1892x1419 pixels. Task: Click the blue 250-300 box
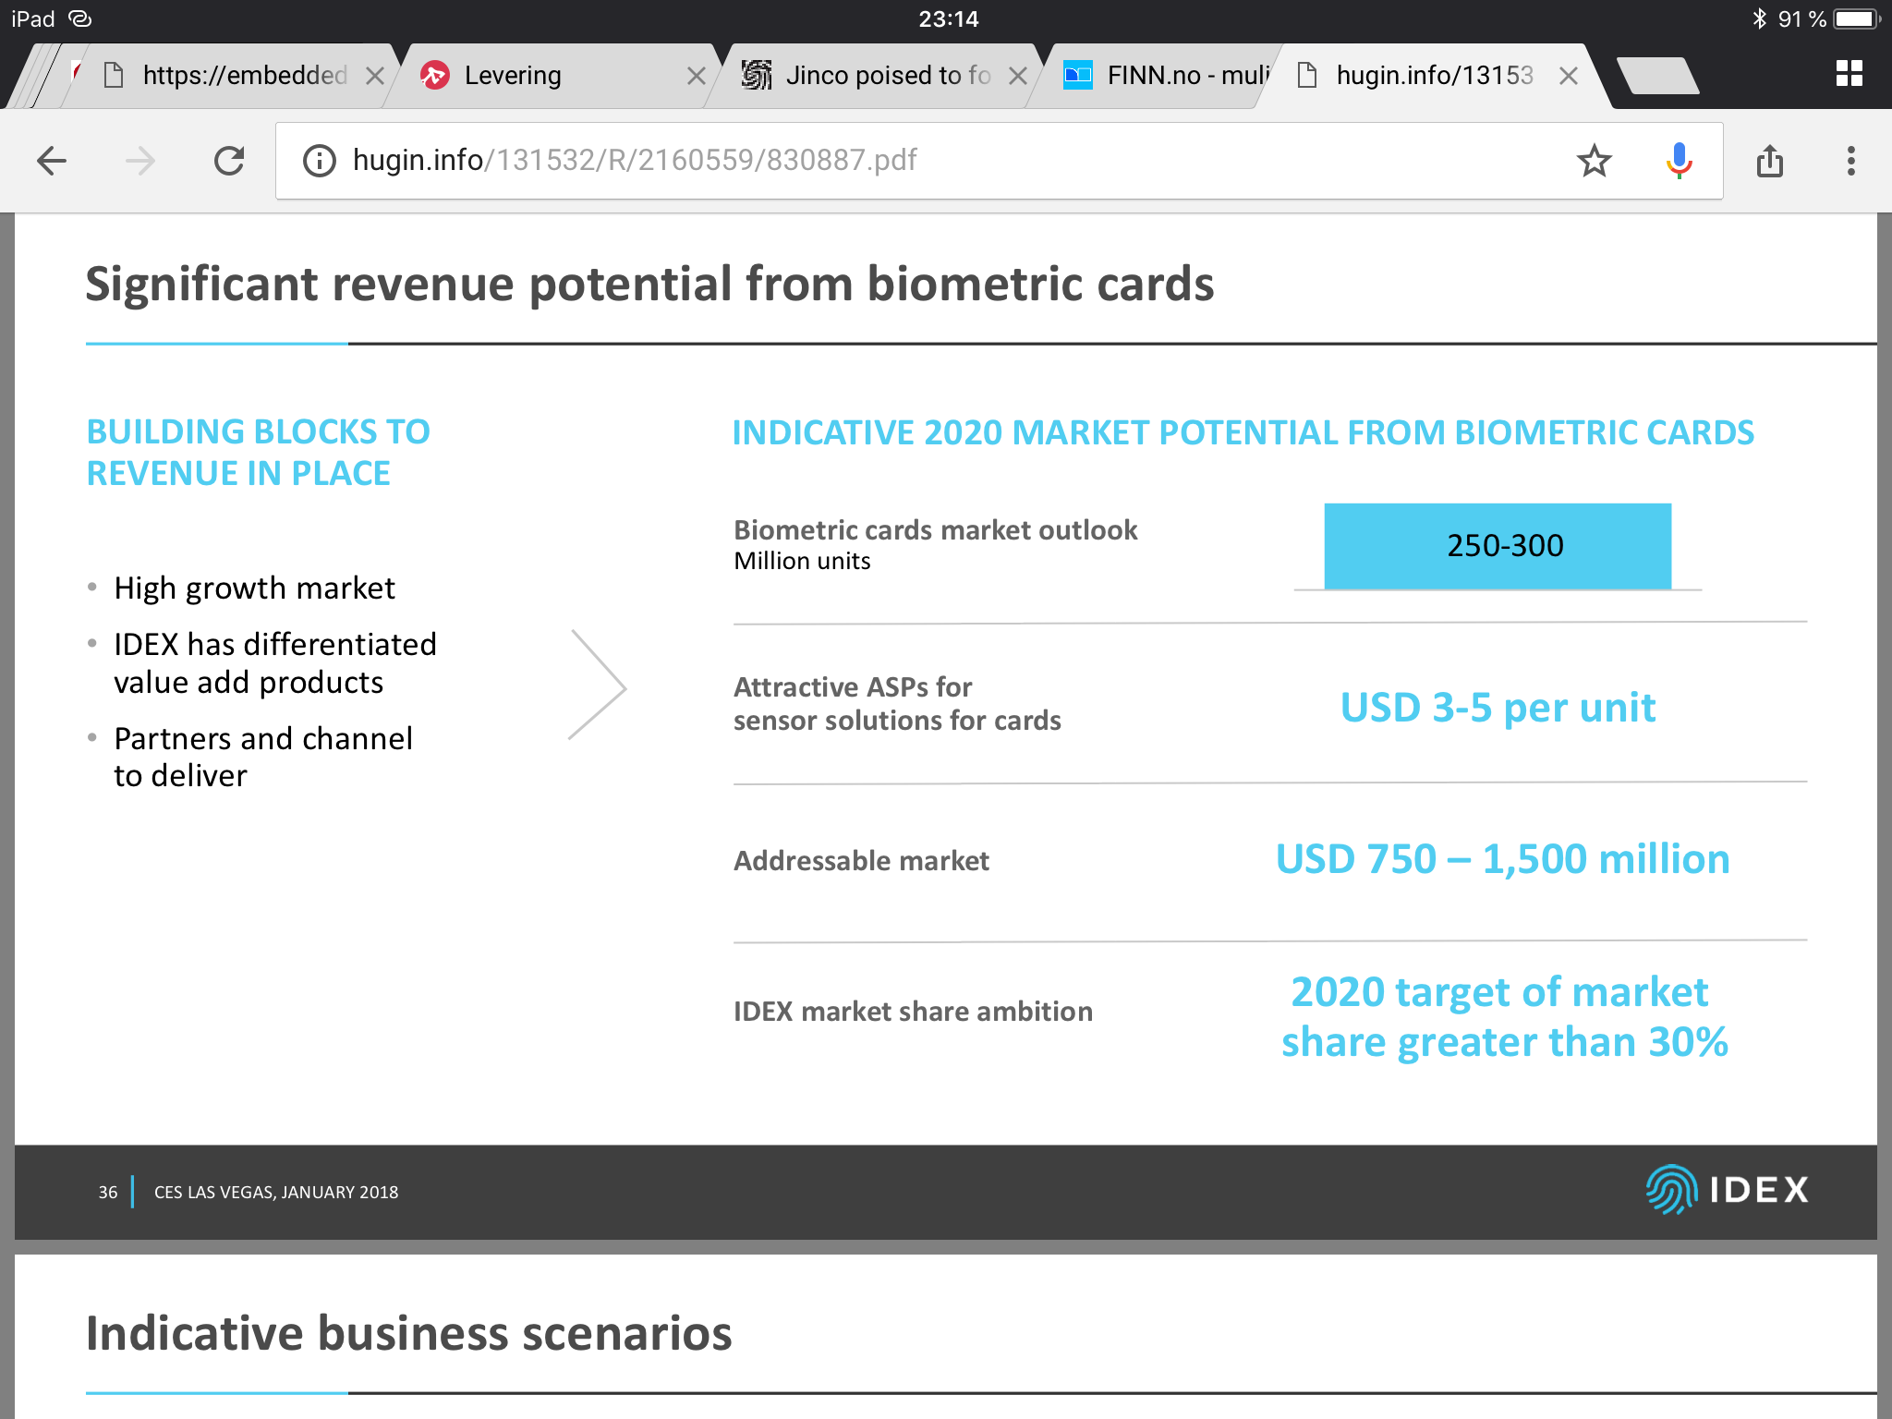tap(1498, 546)
